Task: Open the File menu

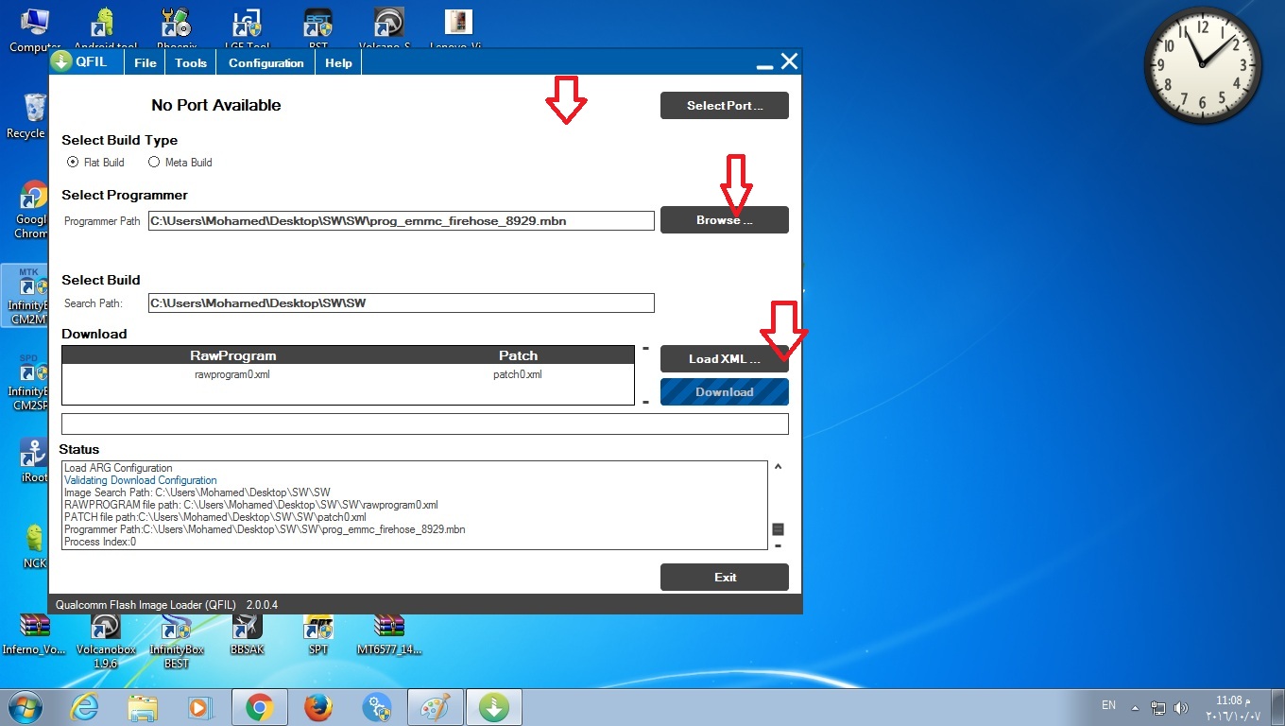Action: point(146,63)
